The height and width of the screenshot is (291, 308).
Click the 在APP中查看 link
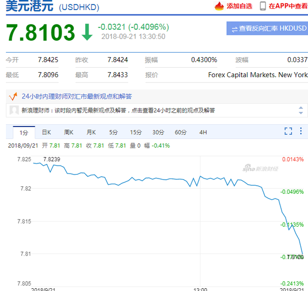[x=288, y=6]
